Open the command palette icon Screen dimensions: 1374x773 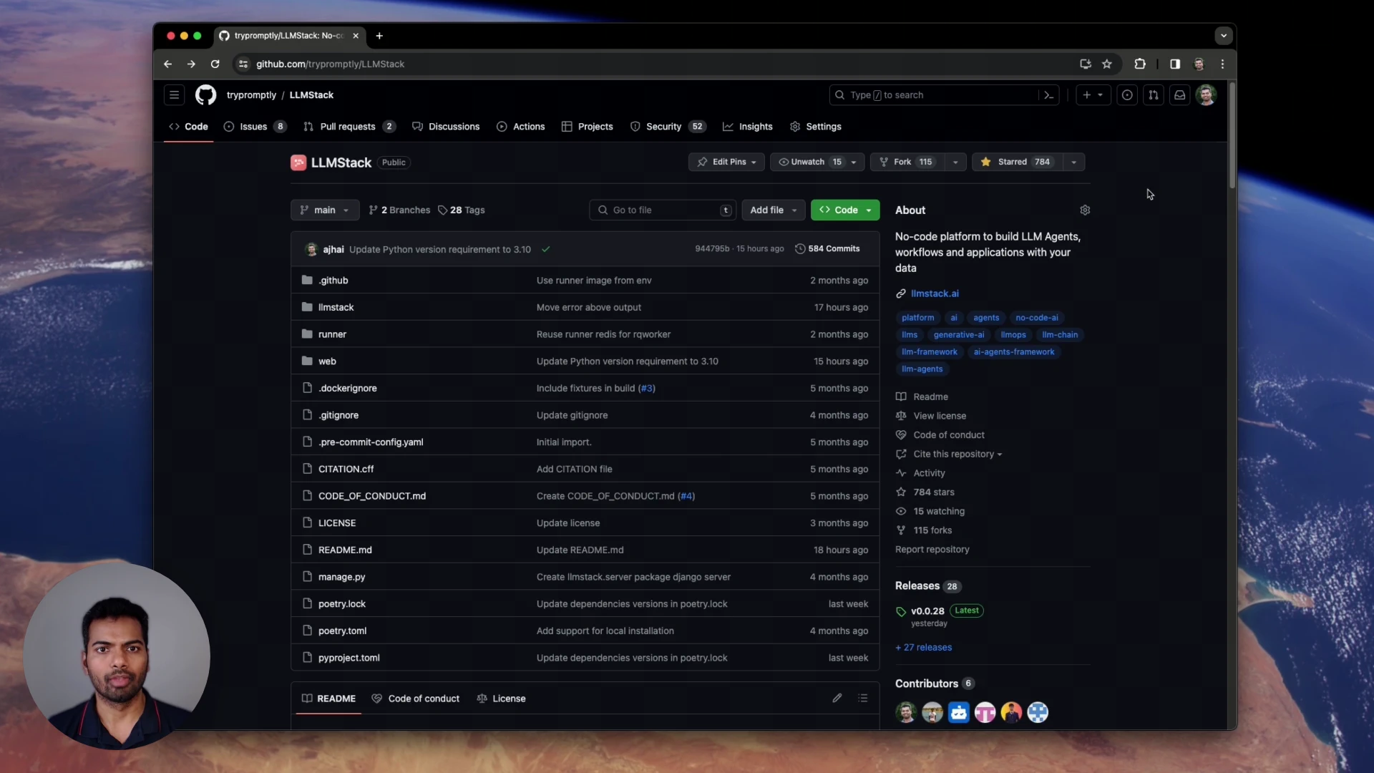[1048, 95]
